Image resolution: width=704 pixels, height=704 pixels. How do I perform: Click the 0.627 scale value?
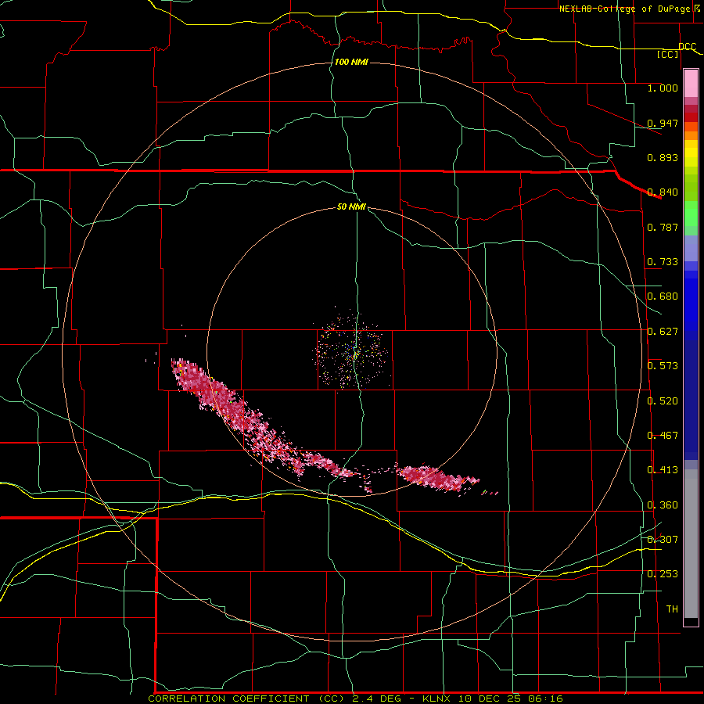(663, 332)
